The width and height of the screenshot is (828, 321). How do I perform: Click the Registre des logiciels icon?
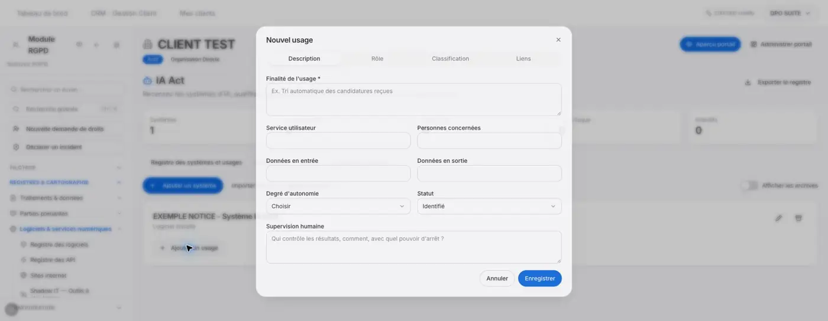pos(24,244)
